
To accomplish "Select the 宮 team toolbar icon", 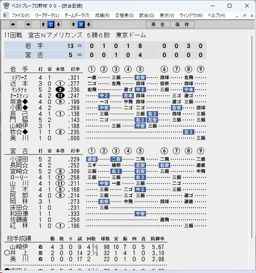I will 81,25.
